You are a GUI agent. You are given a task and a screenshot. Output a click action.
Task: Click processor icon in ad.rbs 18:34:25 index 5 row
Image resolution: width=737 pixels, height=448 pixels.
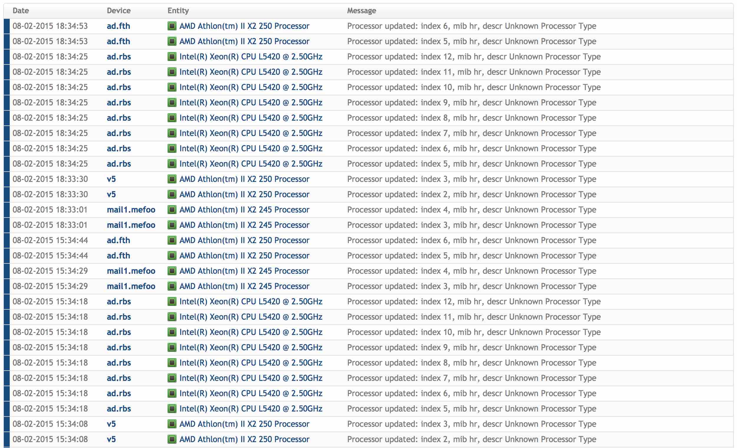pyautogui.click(x=172, y=164)
